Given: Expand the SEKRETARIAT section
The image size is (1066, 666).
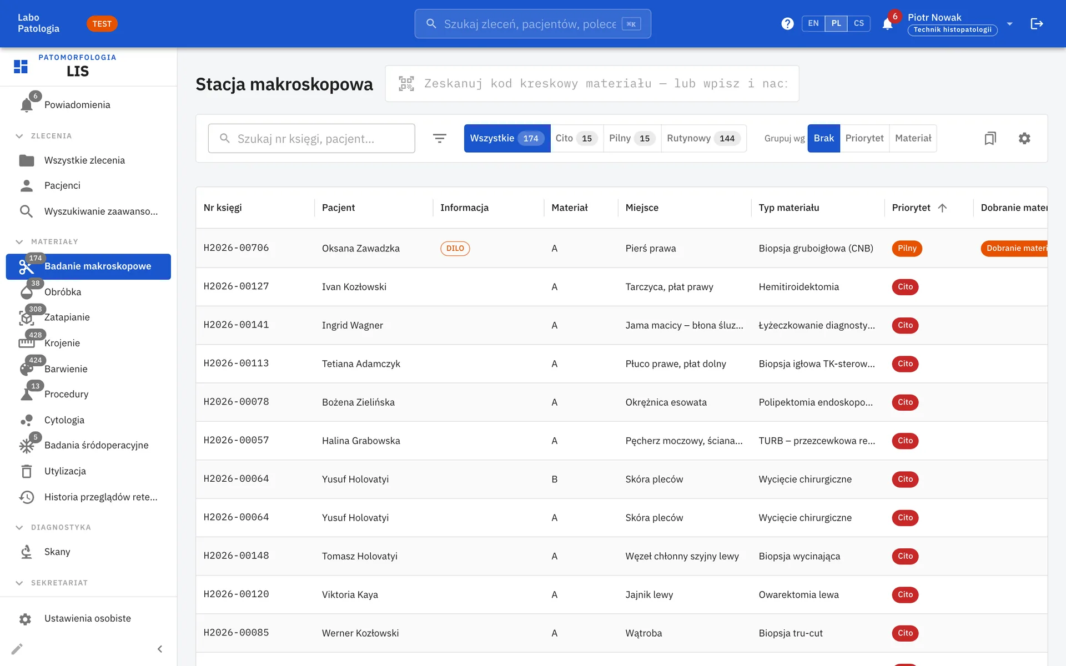Looking at the screenshot, I should [x=19, y=583].
